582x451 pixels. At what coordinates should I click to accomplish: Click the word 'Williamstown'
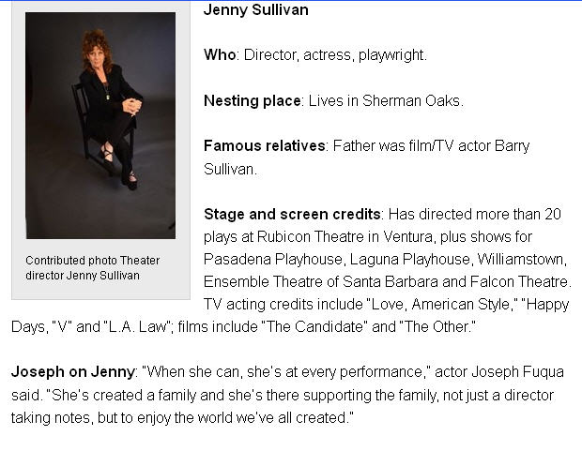coord(513,259)
